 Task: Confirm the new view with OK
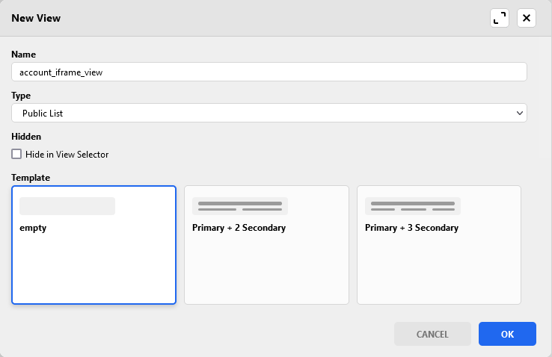[507, 334]
